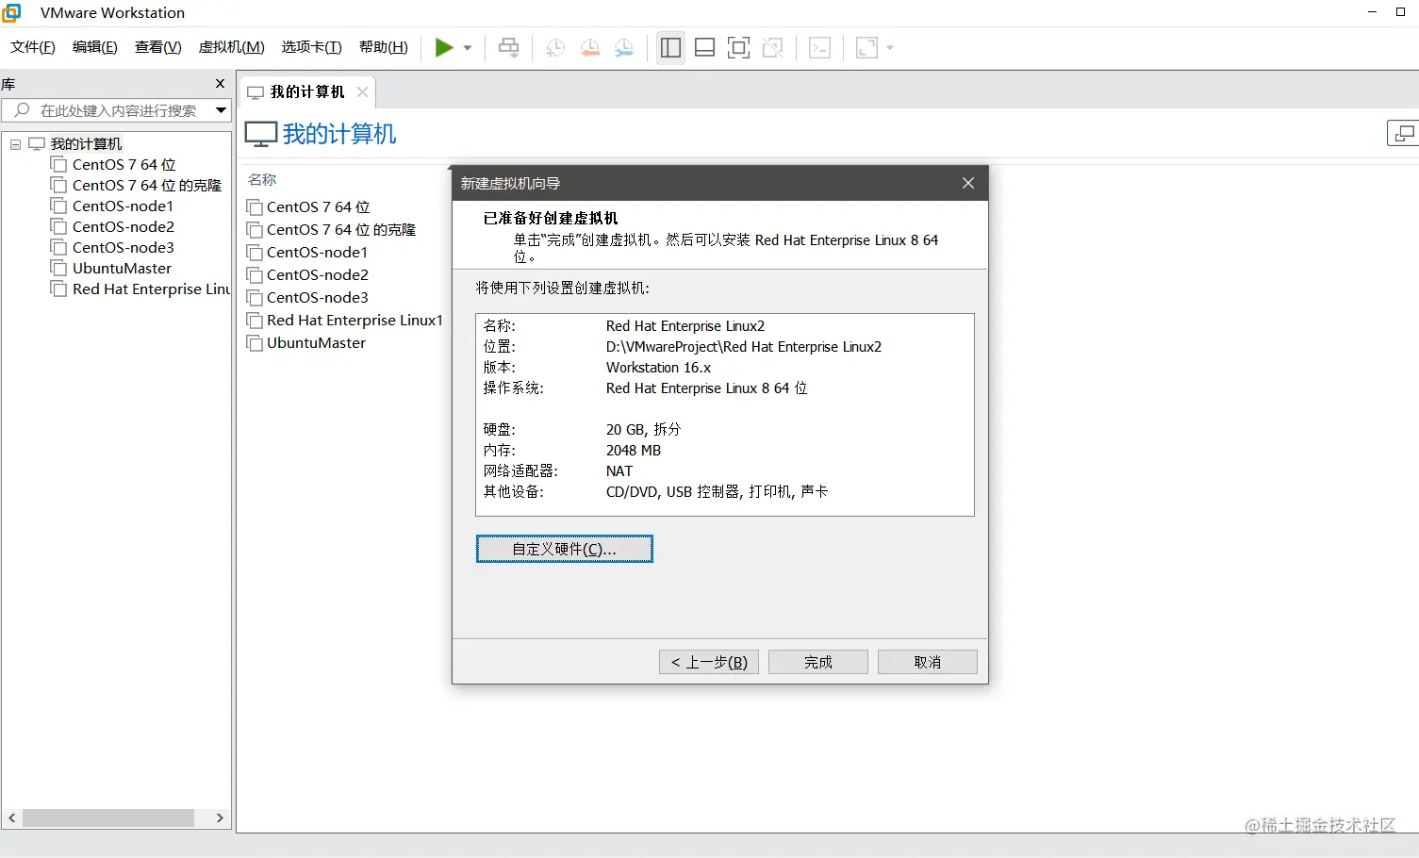
Task: Open the power options dropdown arrow
Action: tap(468, 47)
